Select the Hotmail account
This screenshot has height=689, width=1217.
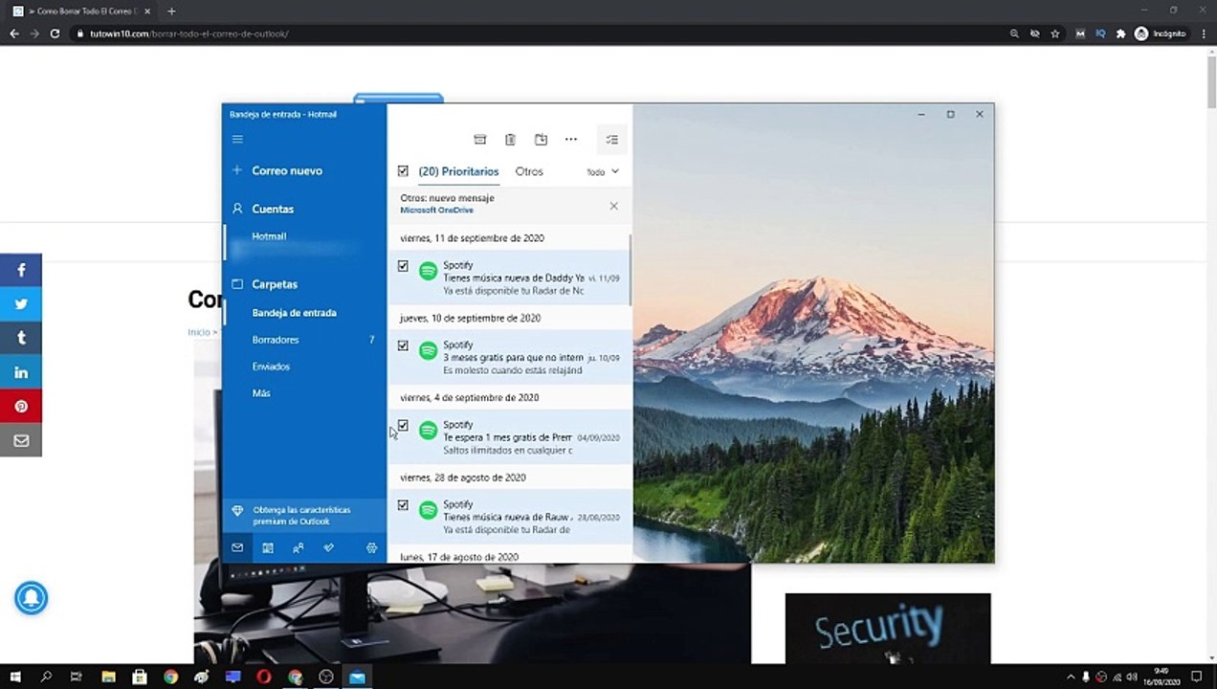pyautogui.click(x=269, y=236)
